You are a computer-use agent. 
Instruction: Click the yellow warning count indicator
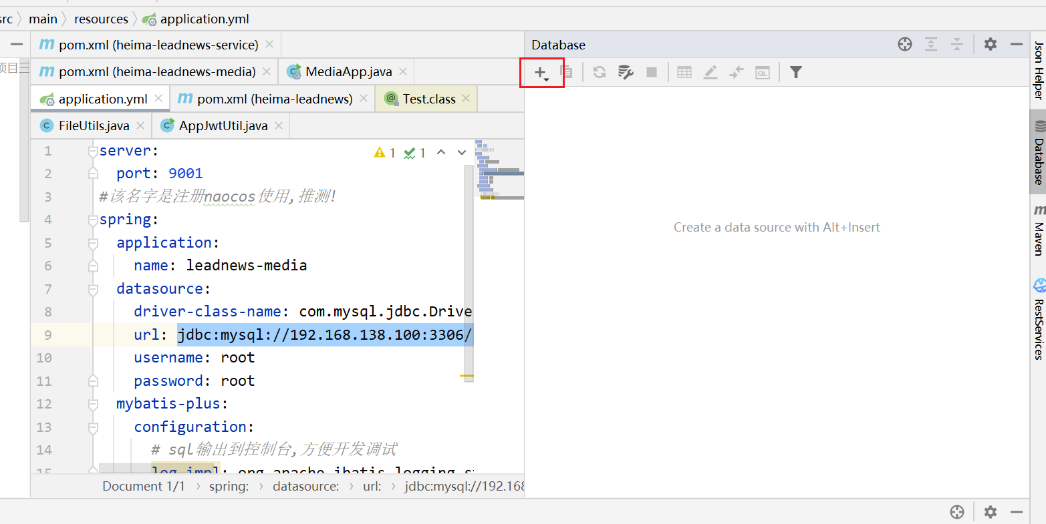[x=385, y=153]
